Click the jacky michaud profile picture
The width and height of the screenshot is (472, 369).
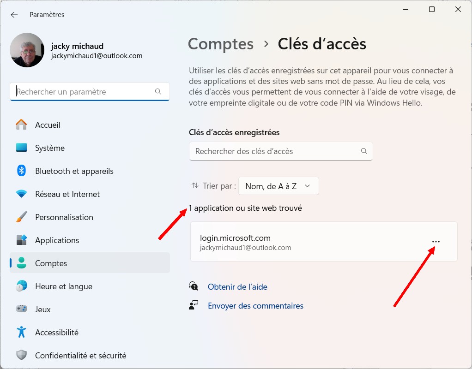tap(27, 50)
